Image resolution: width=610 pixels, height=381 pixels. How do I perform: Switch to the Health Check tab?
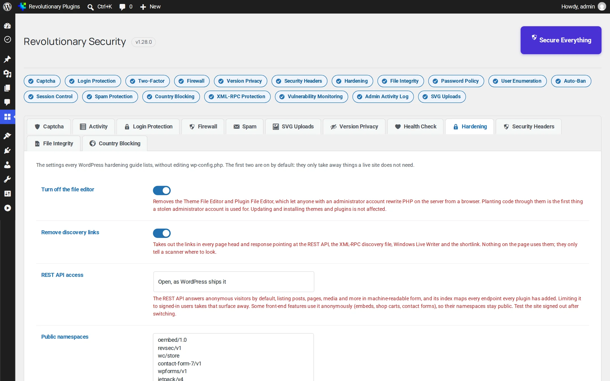click(415, 126)
